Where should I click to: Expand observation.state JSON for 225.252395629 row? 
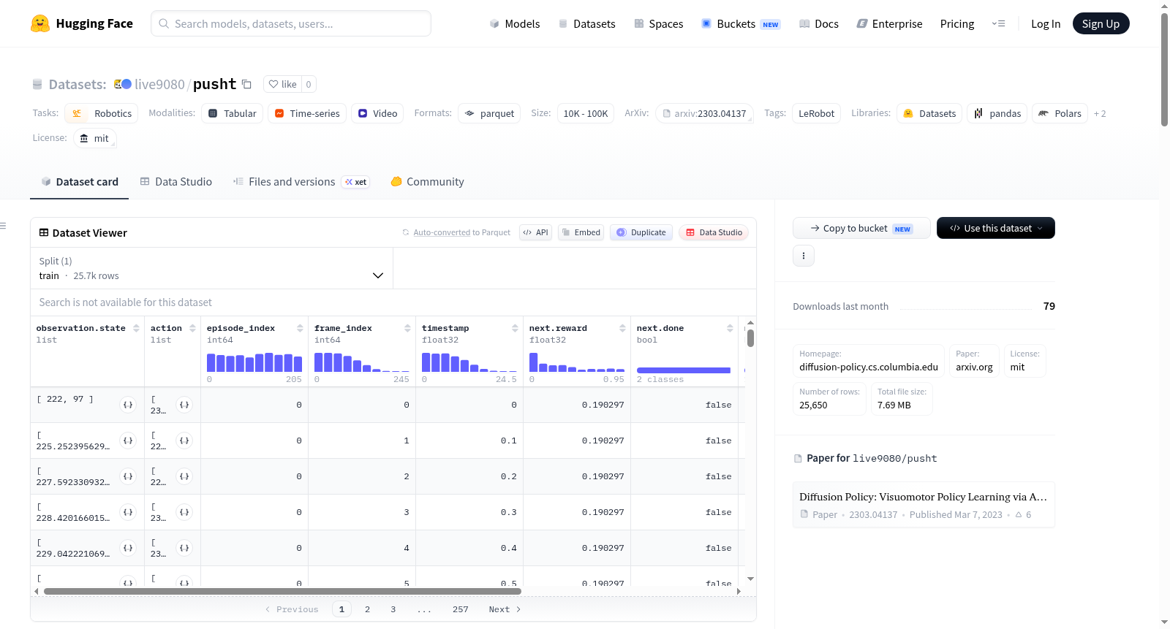click(x=128, y=441)
